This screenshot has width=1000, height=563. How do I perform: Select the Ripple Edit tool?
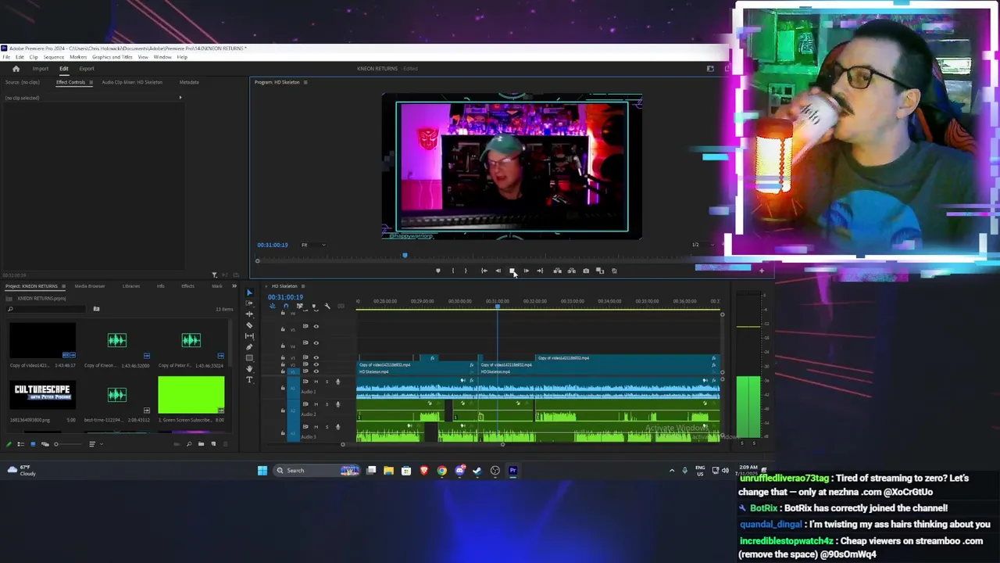point(249,314)
